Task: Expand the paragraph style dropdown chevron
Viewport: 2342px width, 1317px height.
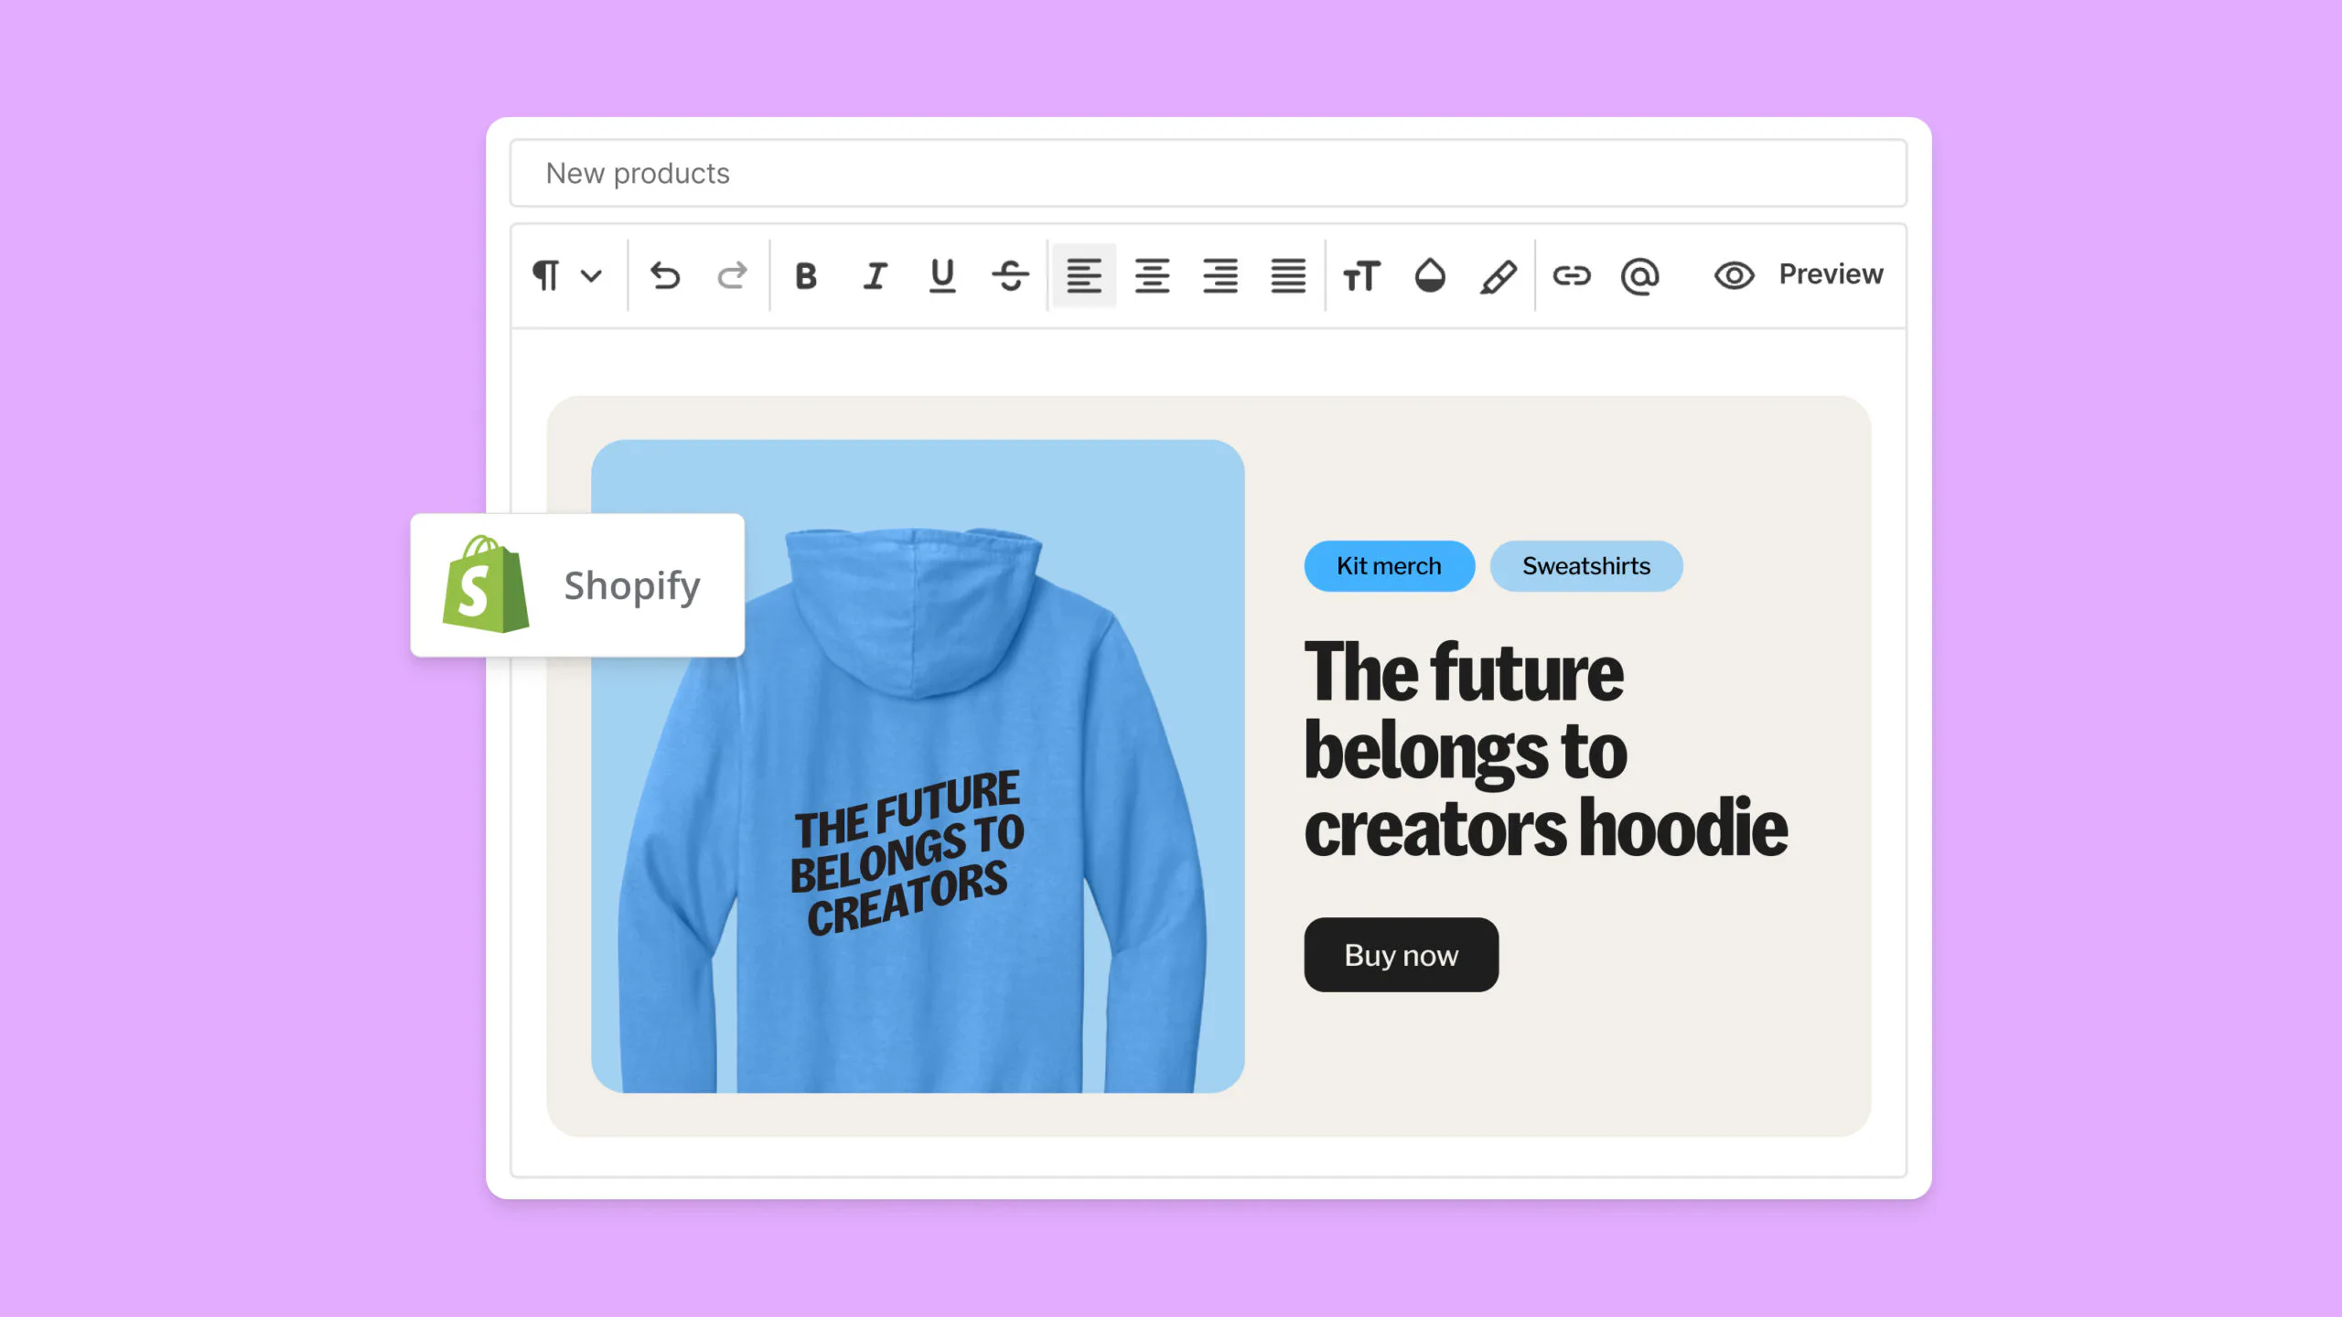Action: [x=591, y=275]
